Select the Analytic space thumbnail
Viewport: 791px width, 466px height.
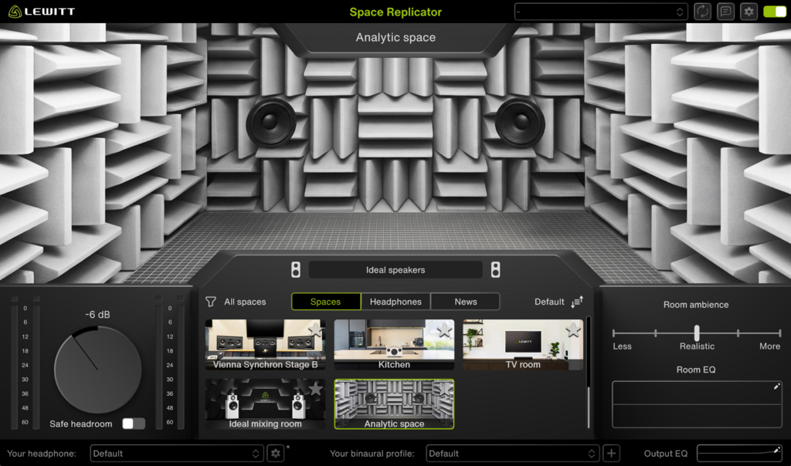394,404
